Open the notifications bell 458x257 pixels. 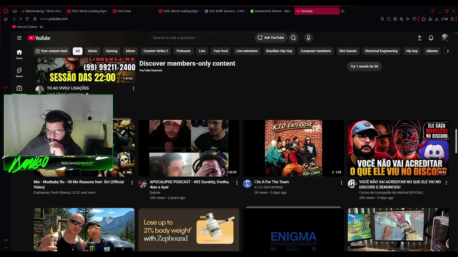coord(431,38)
